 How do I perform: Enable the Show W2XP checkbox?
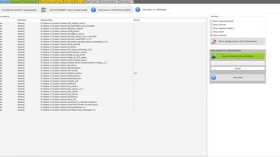[211, 32]
